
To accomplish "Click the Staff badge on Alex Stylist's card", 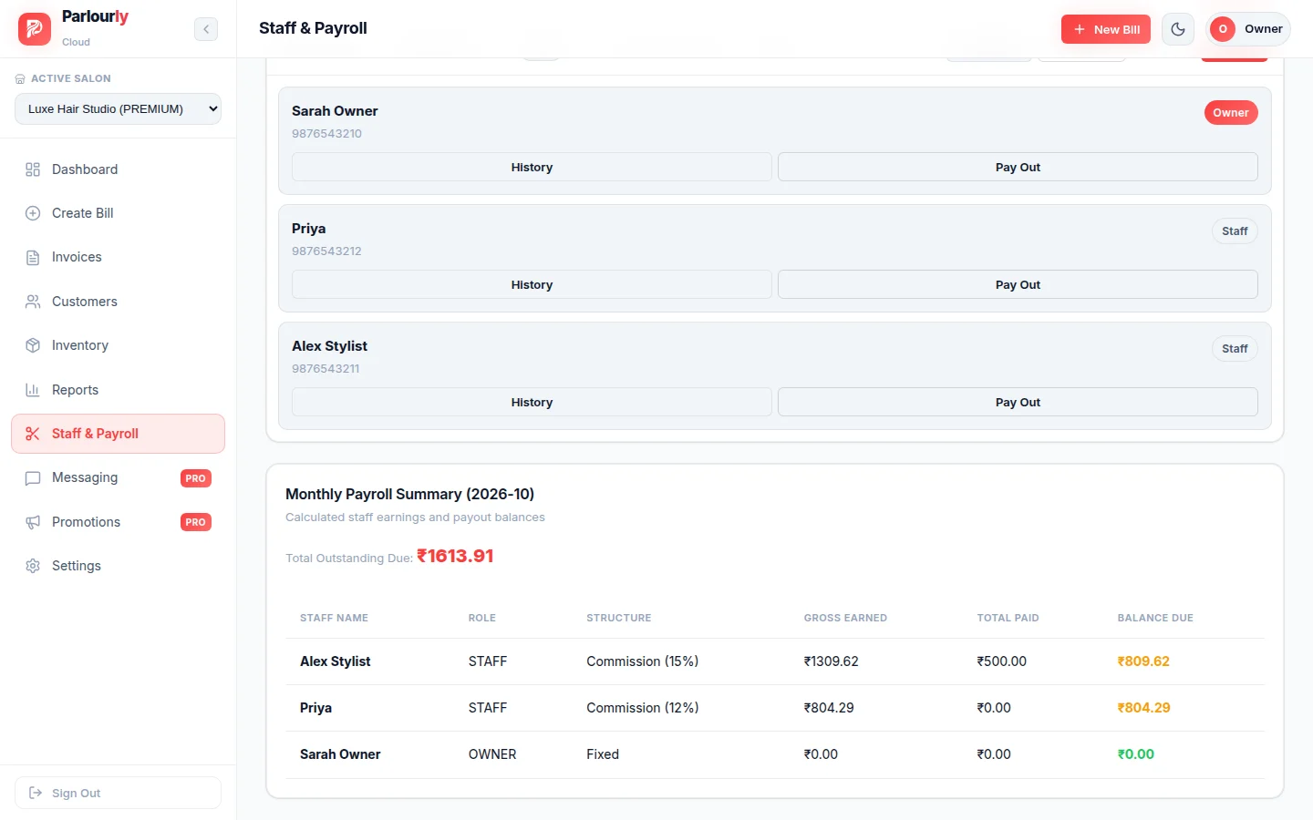I will 1235,349.
